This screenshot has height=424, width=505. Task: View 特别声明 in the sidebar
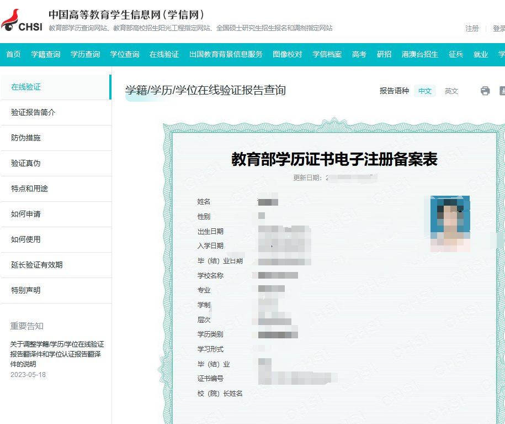click(56, 290)
